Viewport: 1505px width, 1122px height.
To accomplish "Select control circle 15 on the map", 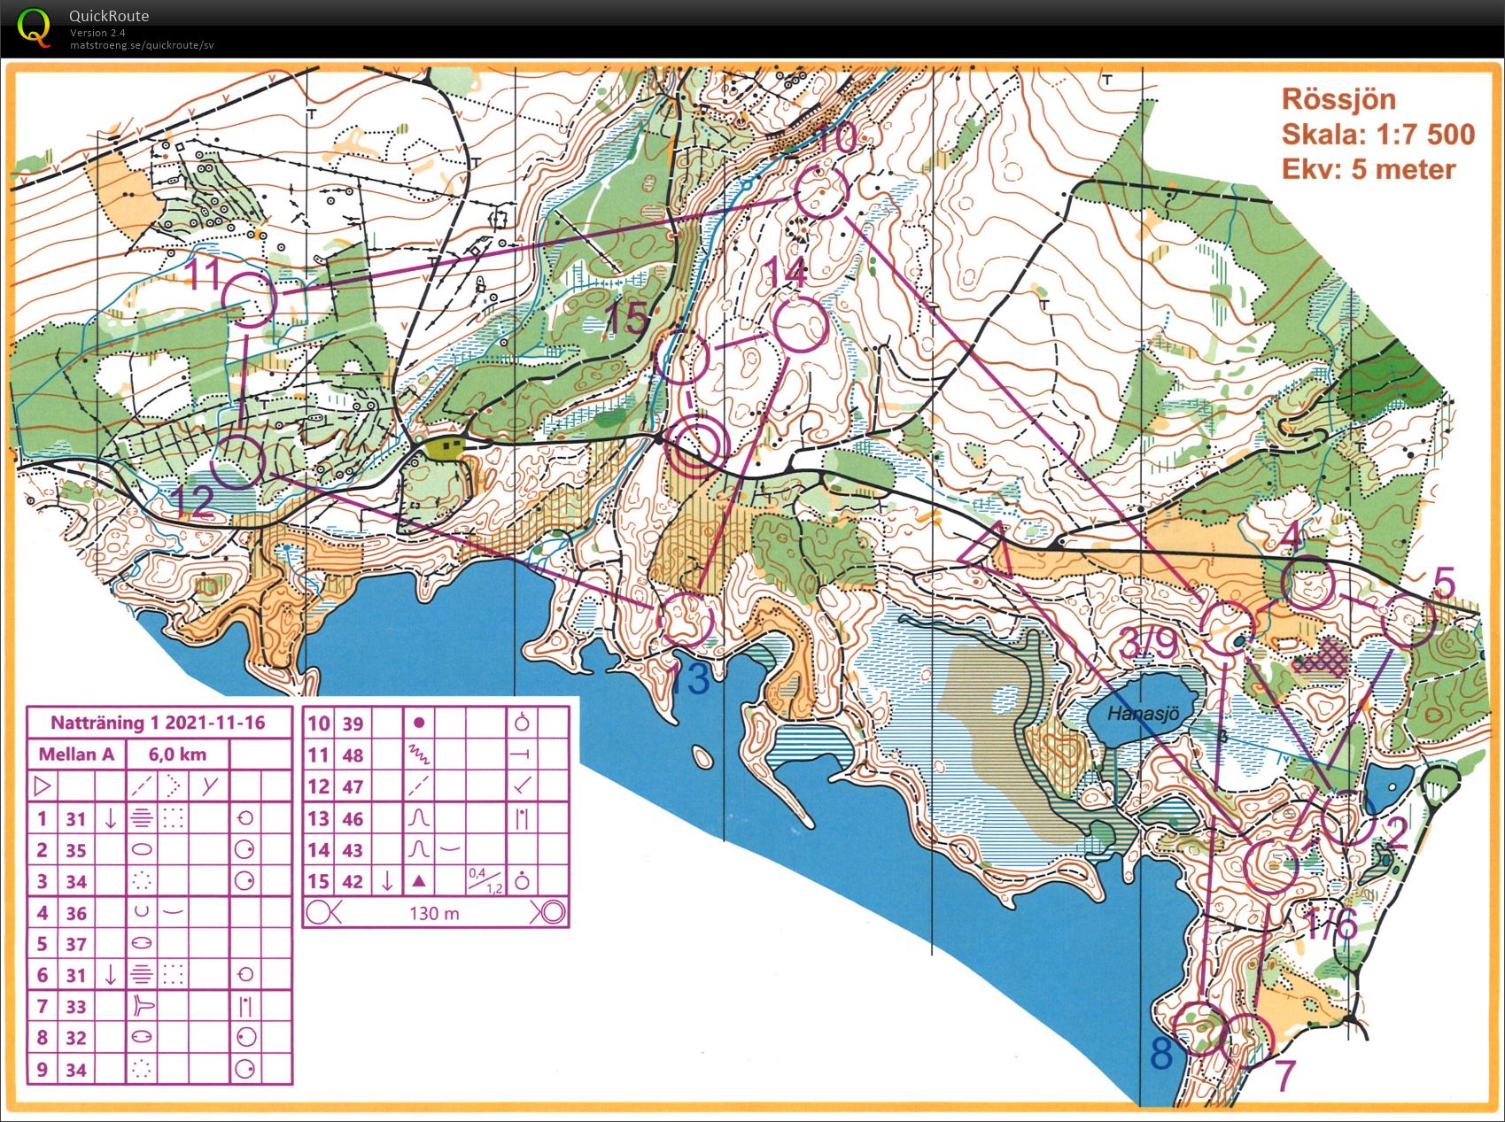I will [682, 356].
